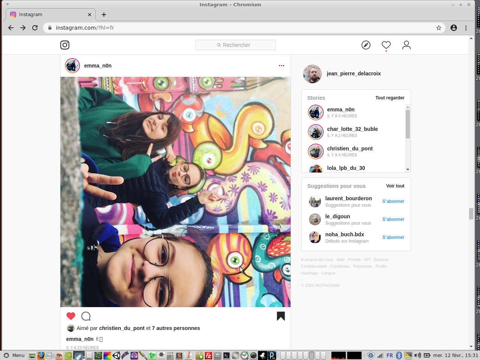Reload the page in Chromium
Viewport: 480px width, 360px height.
coord(35,28)
